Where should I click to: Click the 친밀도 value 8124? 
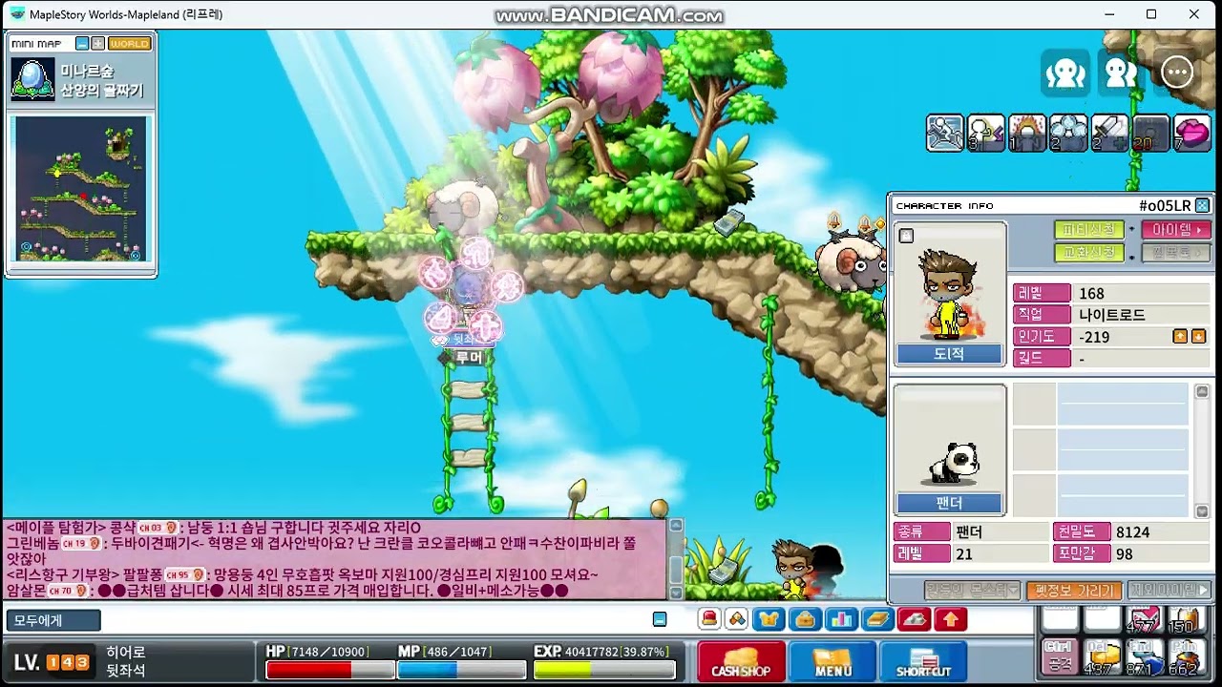pyautogui.click(x=1133, y=532)
